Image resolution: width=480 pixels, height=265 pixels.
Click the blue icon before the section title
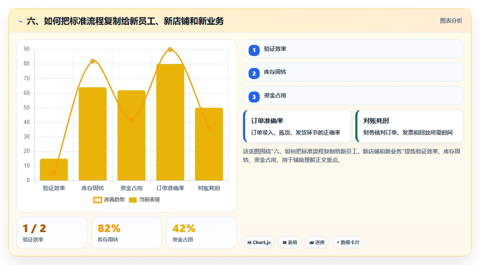coord(21,21)
